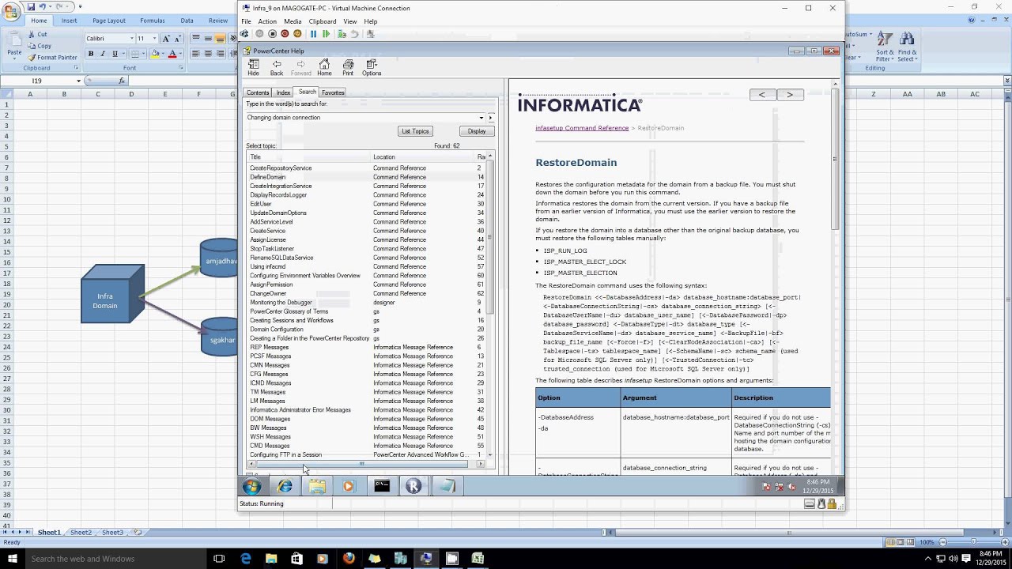Print the current help topic
Image resolution: width=1012 pixels, height=569 pixels.
coord(348,68)
